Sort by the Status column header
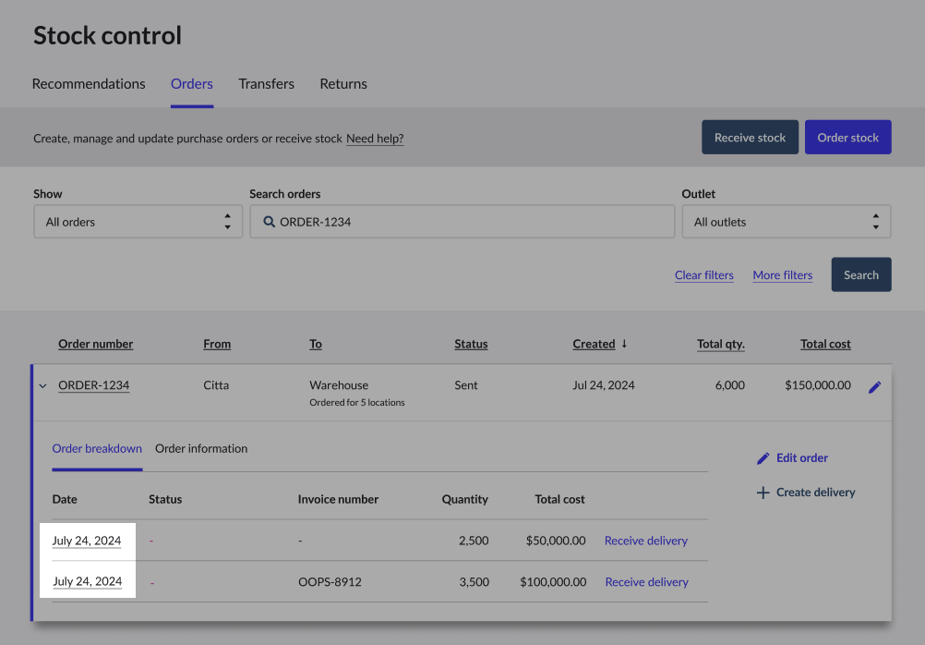The image size is (925, 645). click(x=471, y=344)
